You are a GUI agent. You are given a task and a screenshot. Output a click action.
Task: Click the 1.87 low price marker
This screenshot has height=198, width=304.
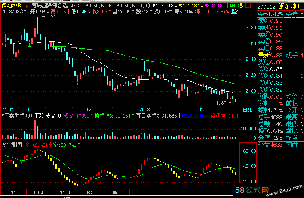(x=221, y=103)
